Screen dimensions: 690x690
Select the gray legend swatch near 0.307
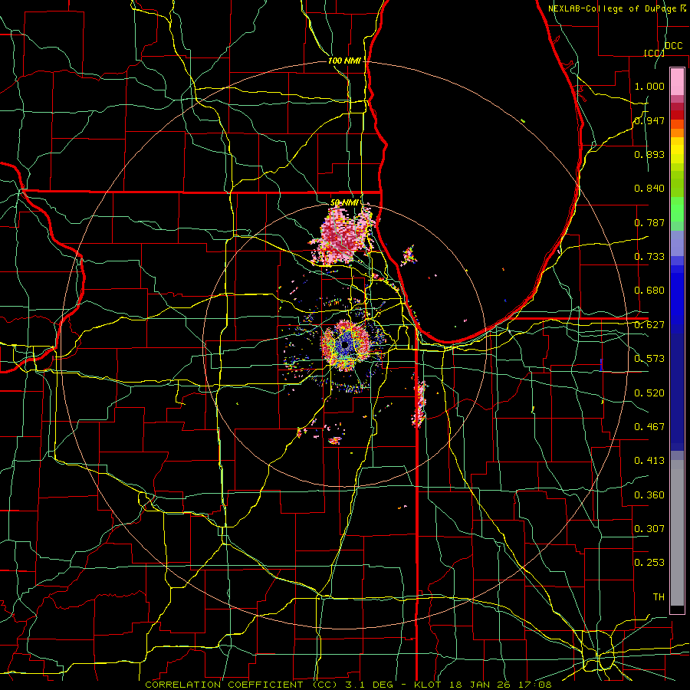click(x=677, y=533)
